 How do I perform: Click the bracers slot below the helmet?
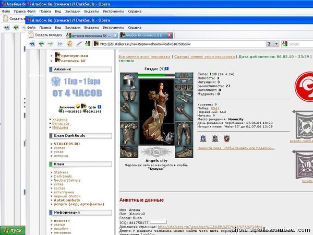(x=129, y=97)
